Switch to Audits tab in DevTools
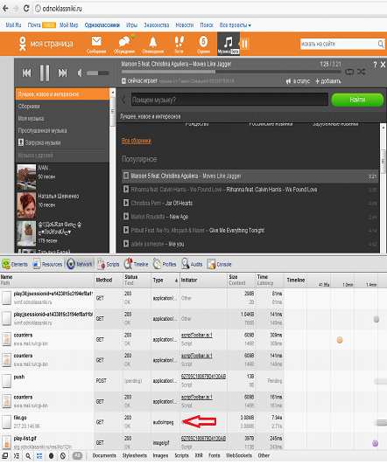The height and width of the screenshot is (471, 387). (192, 264)
